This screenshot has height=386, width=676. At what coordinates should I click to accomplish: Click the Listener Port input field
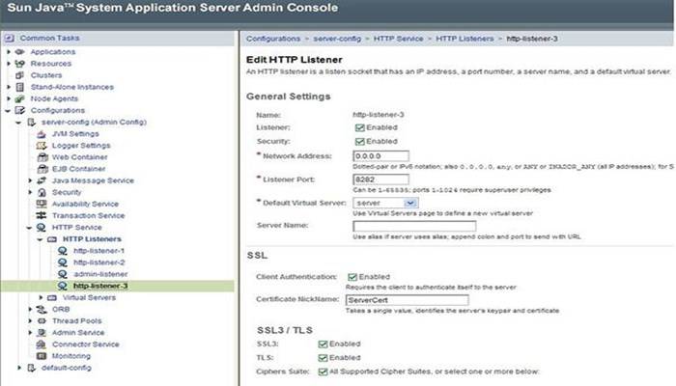coord(380,179)
